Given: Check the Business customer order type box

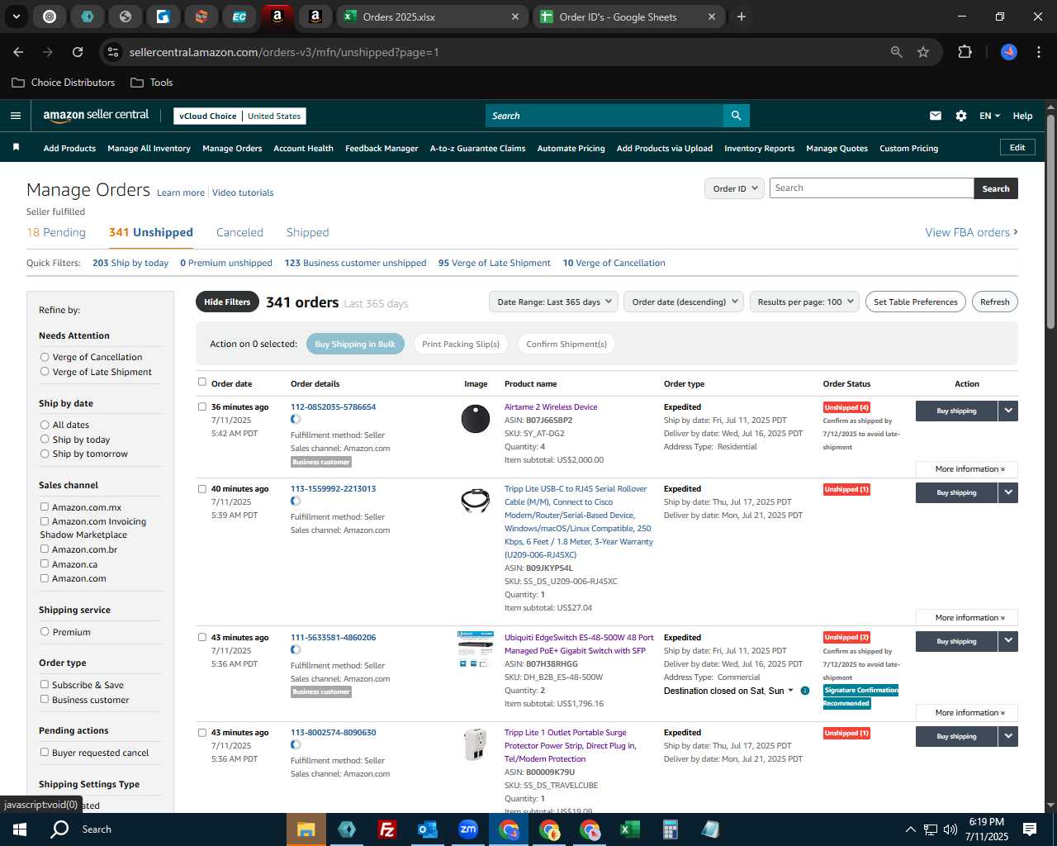Looking at the screenshot, I should coord(45,699).
